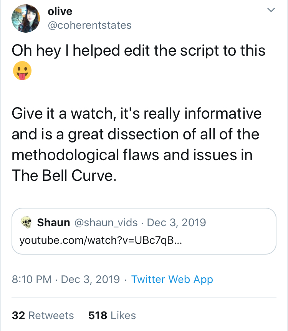Click the display name olive
The image size is (288, 331).
click(x=60, y=11)
